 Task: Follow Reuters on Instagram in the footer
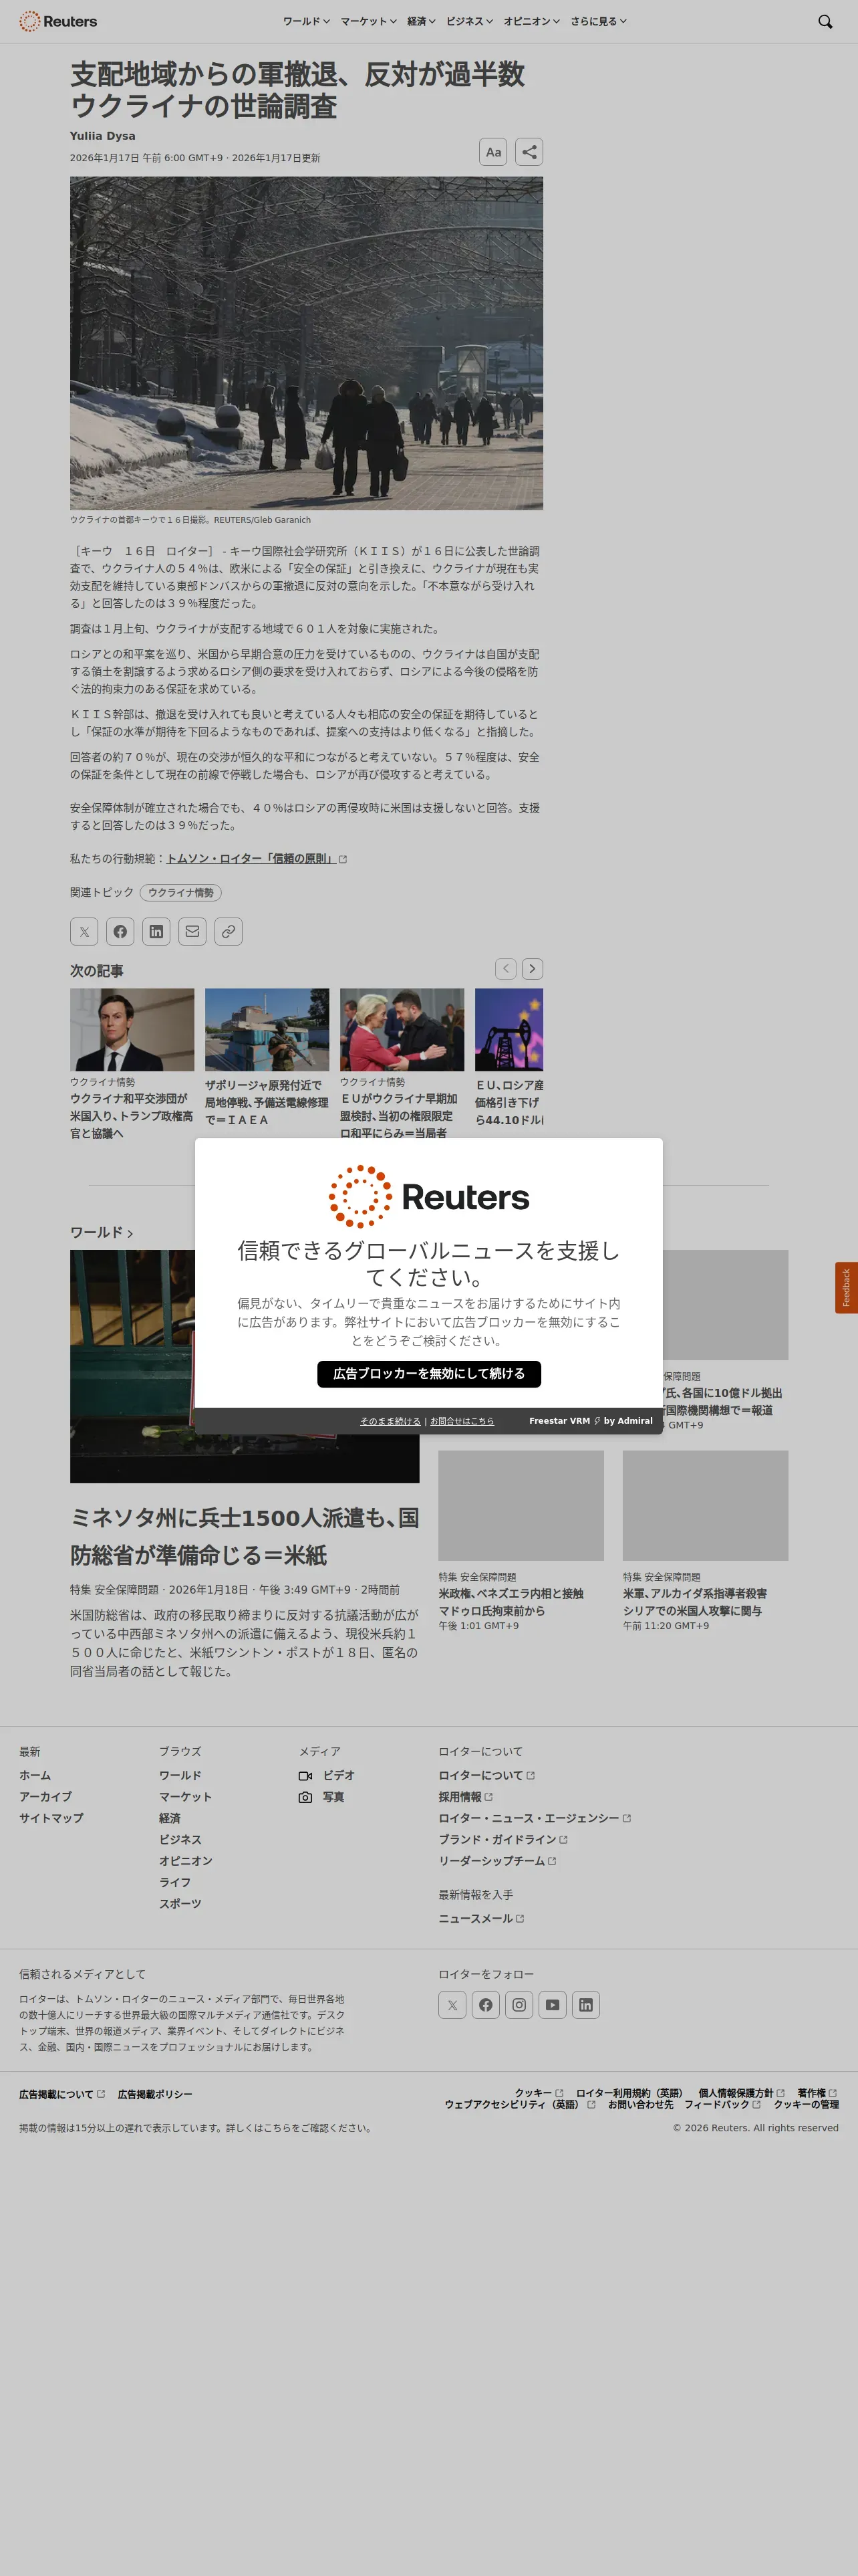pyautogui.click(x=519, y=2004)
